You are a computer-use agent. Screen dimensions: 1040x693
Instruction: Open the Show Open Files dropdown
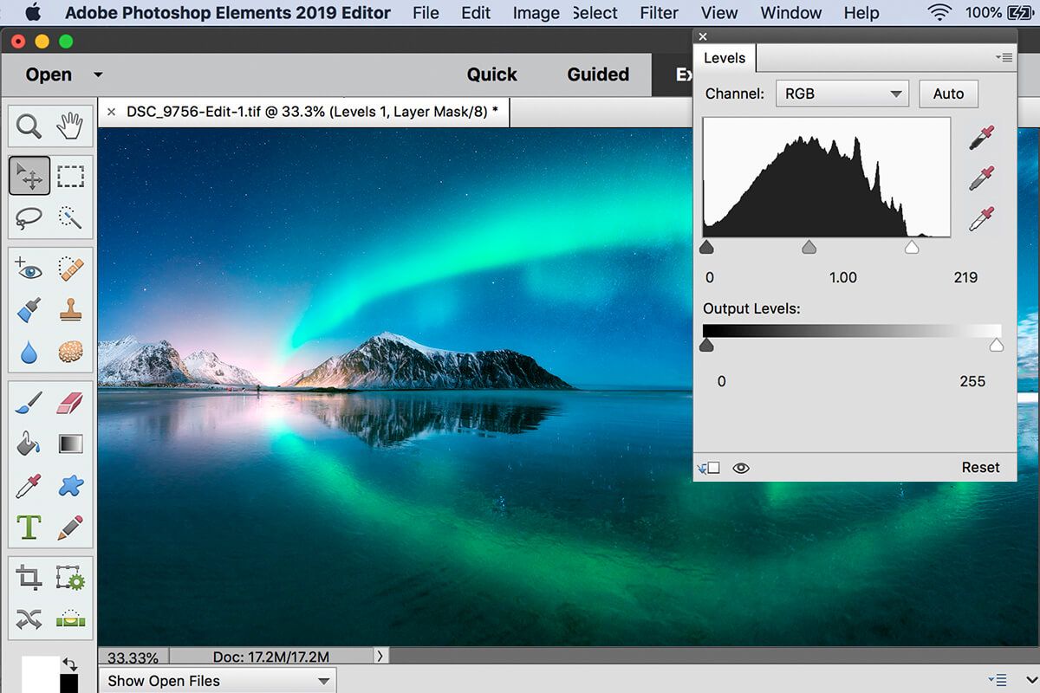click(216, 681)
